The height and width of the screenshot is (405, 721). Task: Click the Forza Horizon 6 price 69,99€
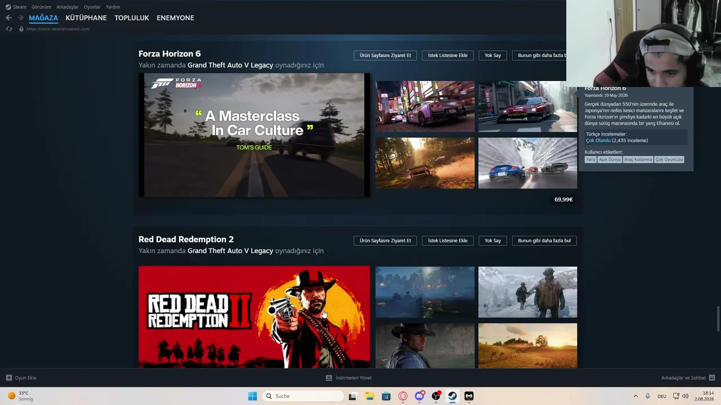coord(563,200)
